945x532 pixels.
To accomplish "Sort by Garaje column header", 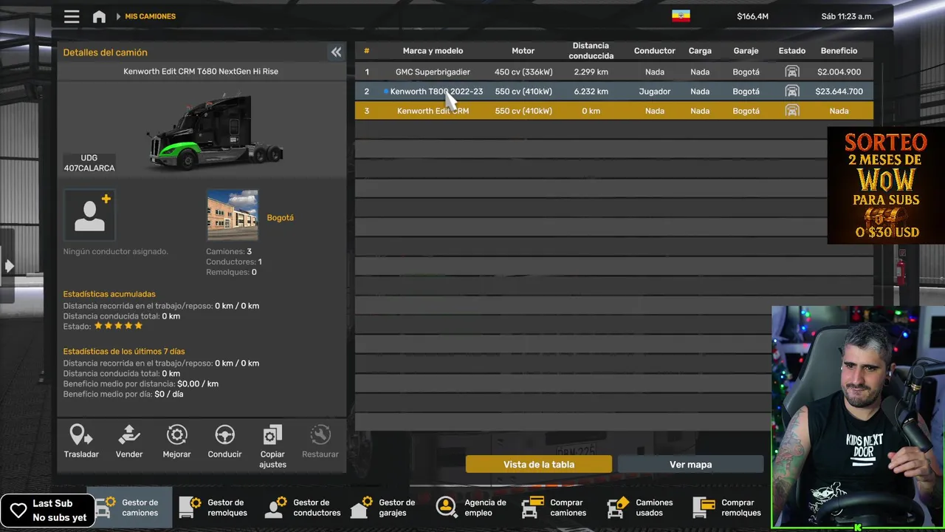I will [x=746, y=51].
